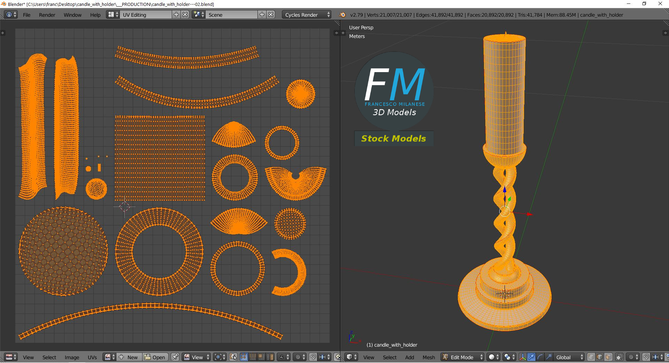Screen dimensions: 669x363
Task: Toggle UV sync selection with mesh
Action: pos(233,357)
